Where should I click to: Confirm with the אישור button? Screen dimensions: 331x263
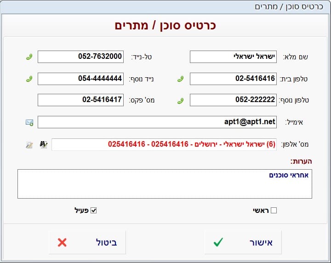coord(243,242)
